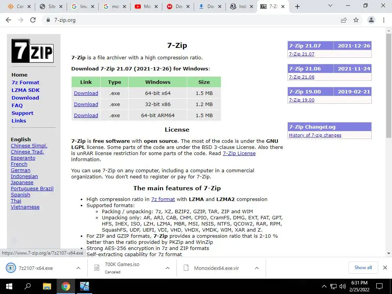The image size is (392, 294).
Task: Click the browser forward arrow
Action: pos(21,20)
